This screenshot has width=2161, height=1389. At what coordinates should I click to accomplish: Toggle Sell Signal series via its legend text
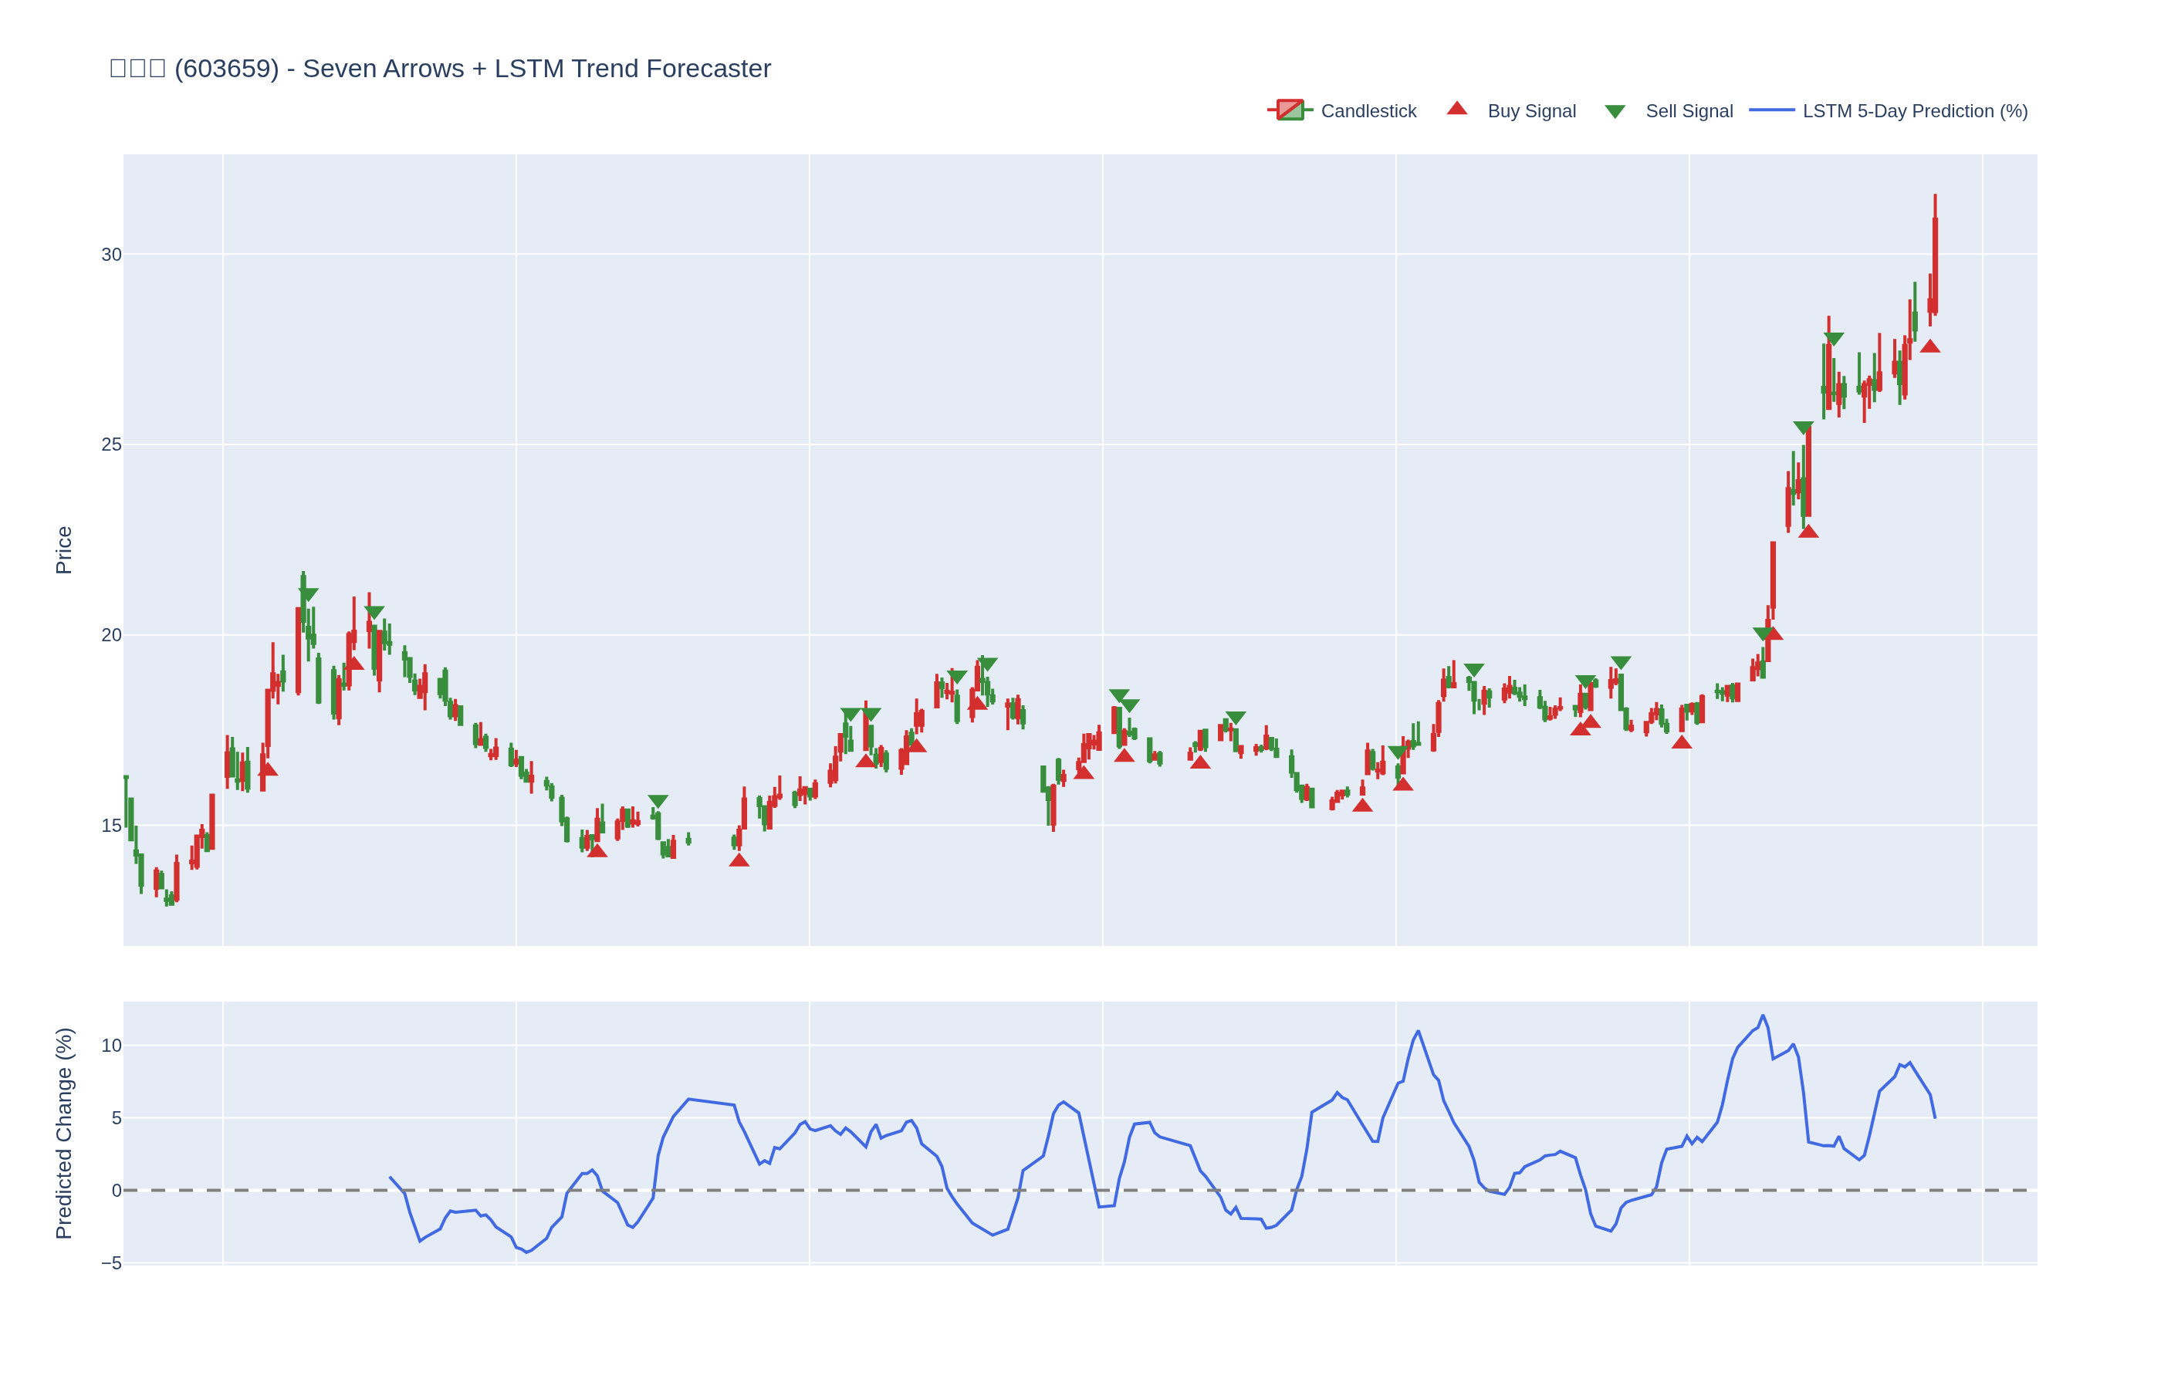coord(1689,111)
